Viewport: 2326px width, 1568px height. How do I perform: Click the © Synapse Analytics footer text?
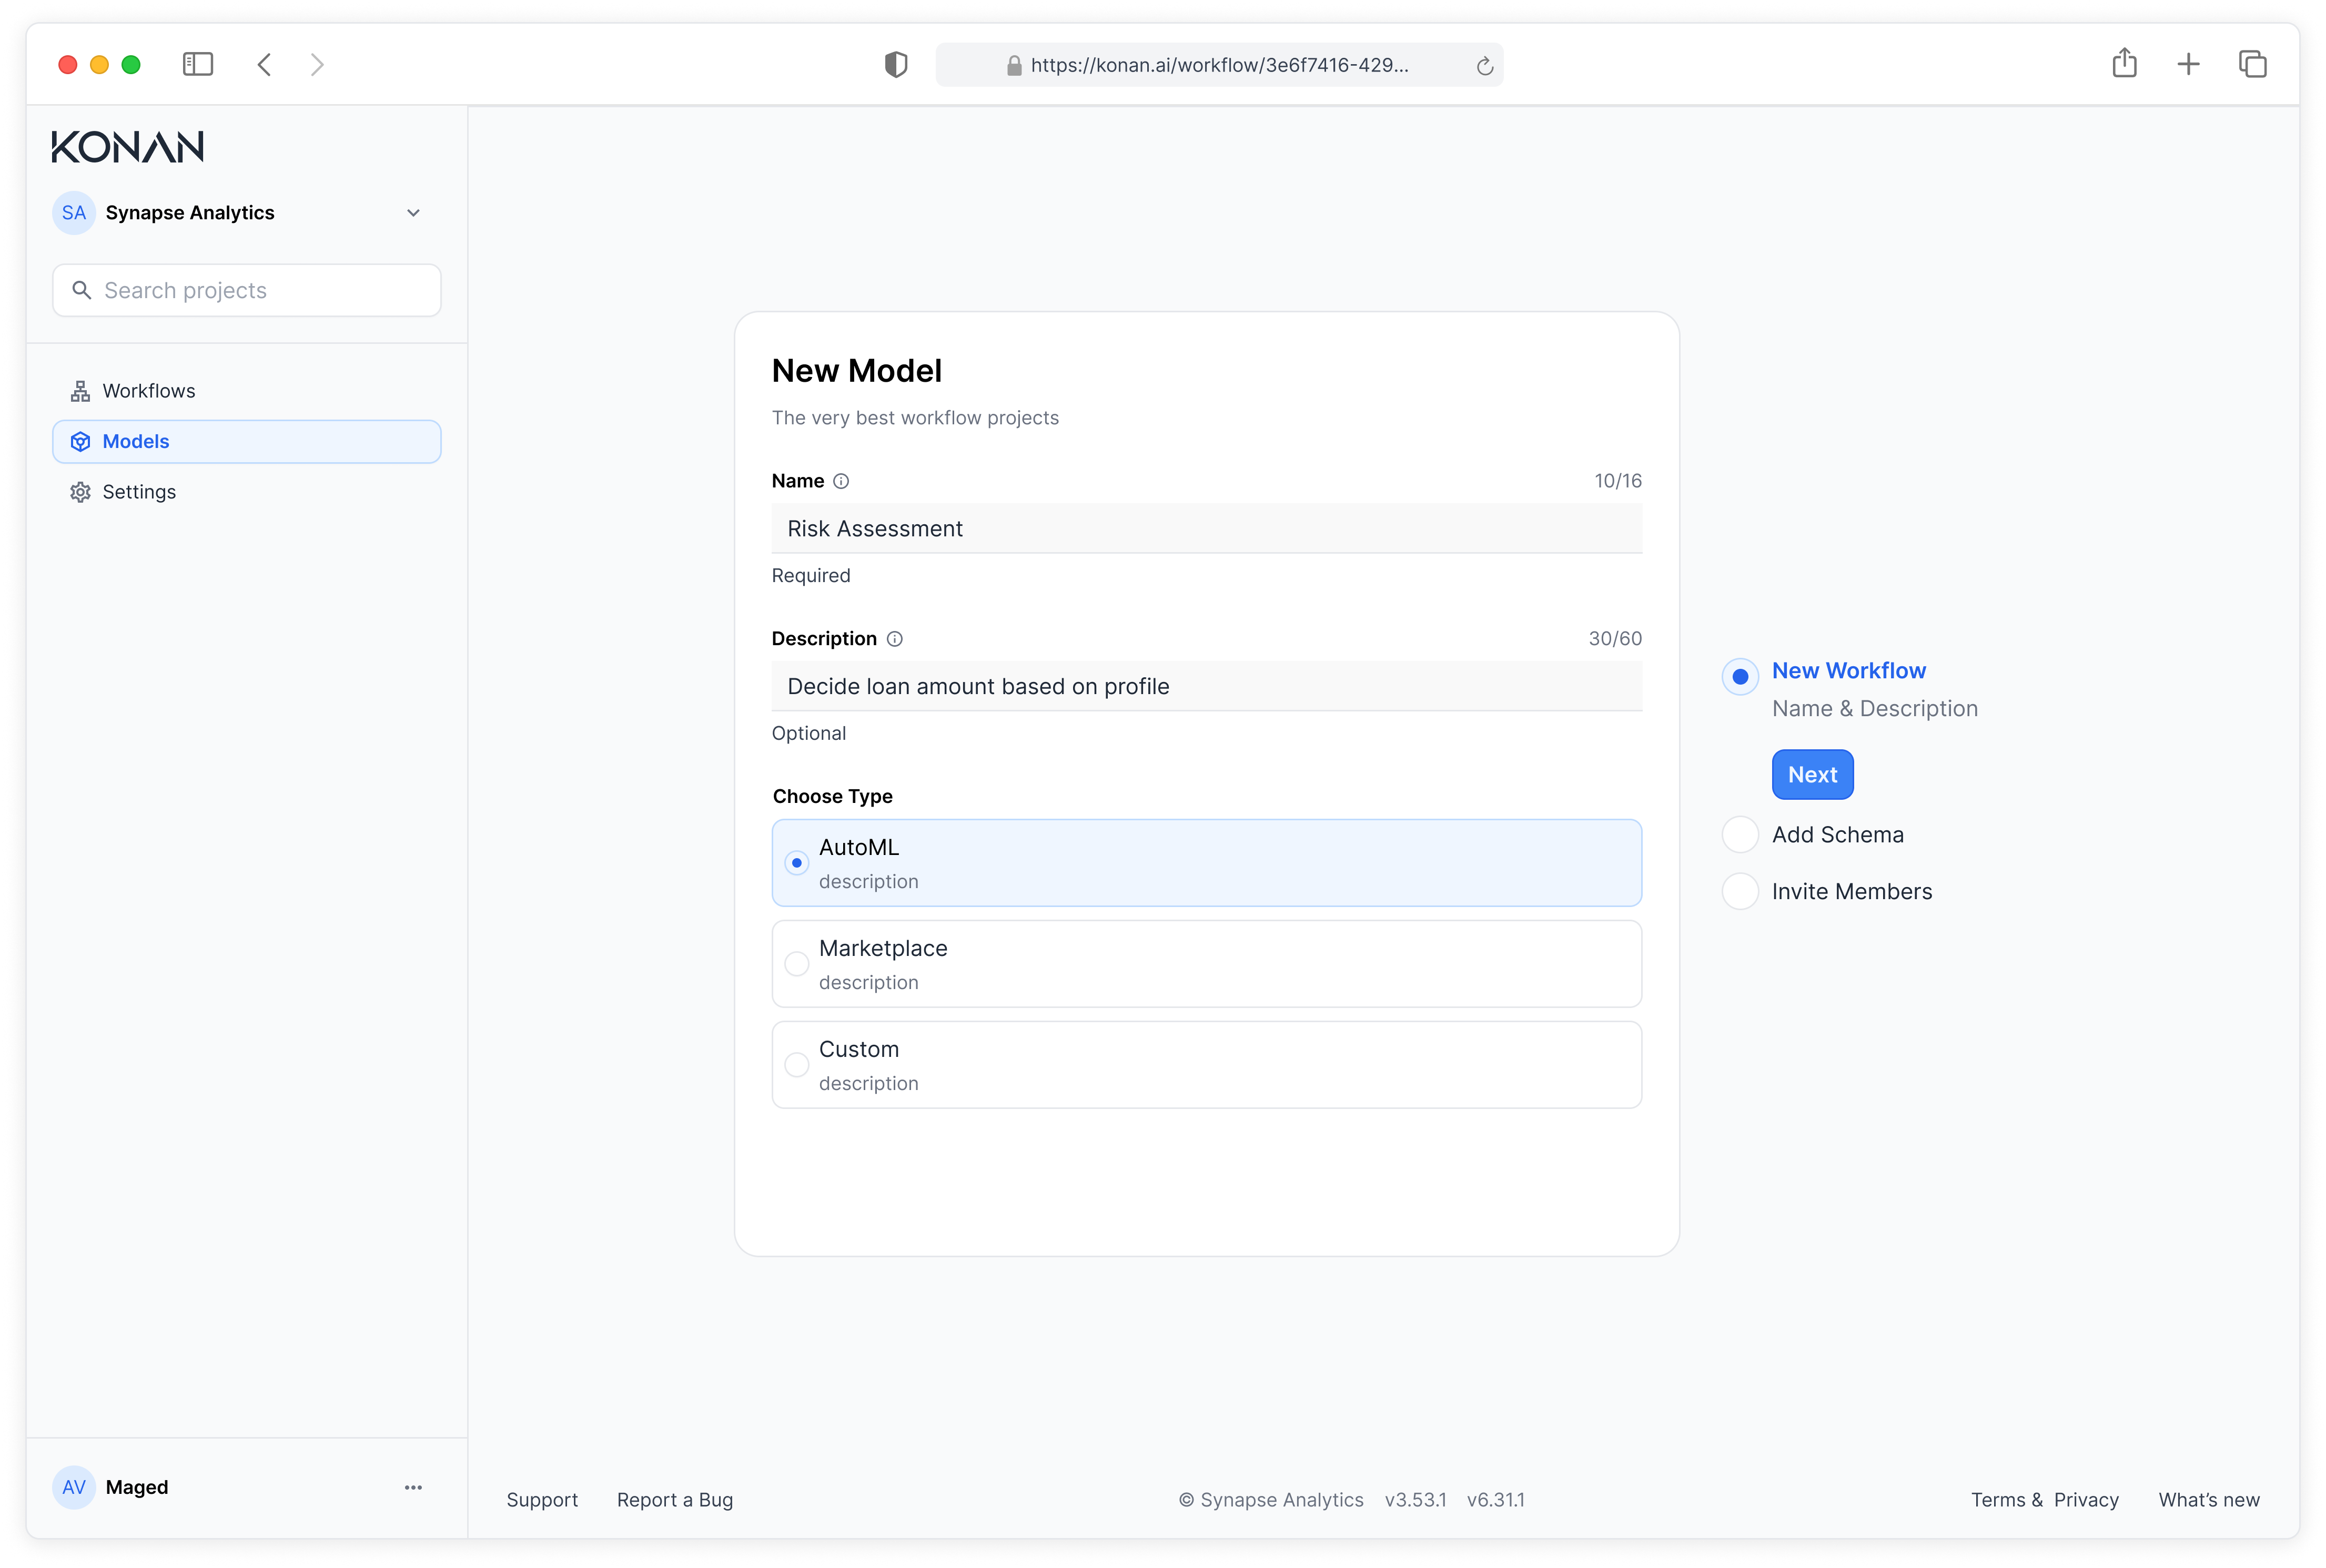(1270, 1500)
